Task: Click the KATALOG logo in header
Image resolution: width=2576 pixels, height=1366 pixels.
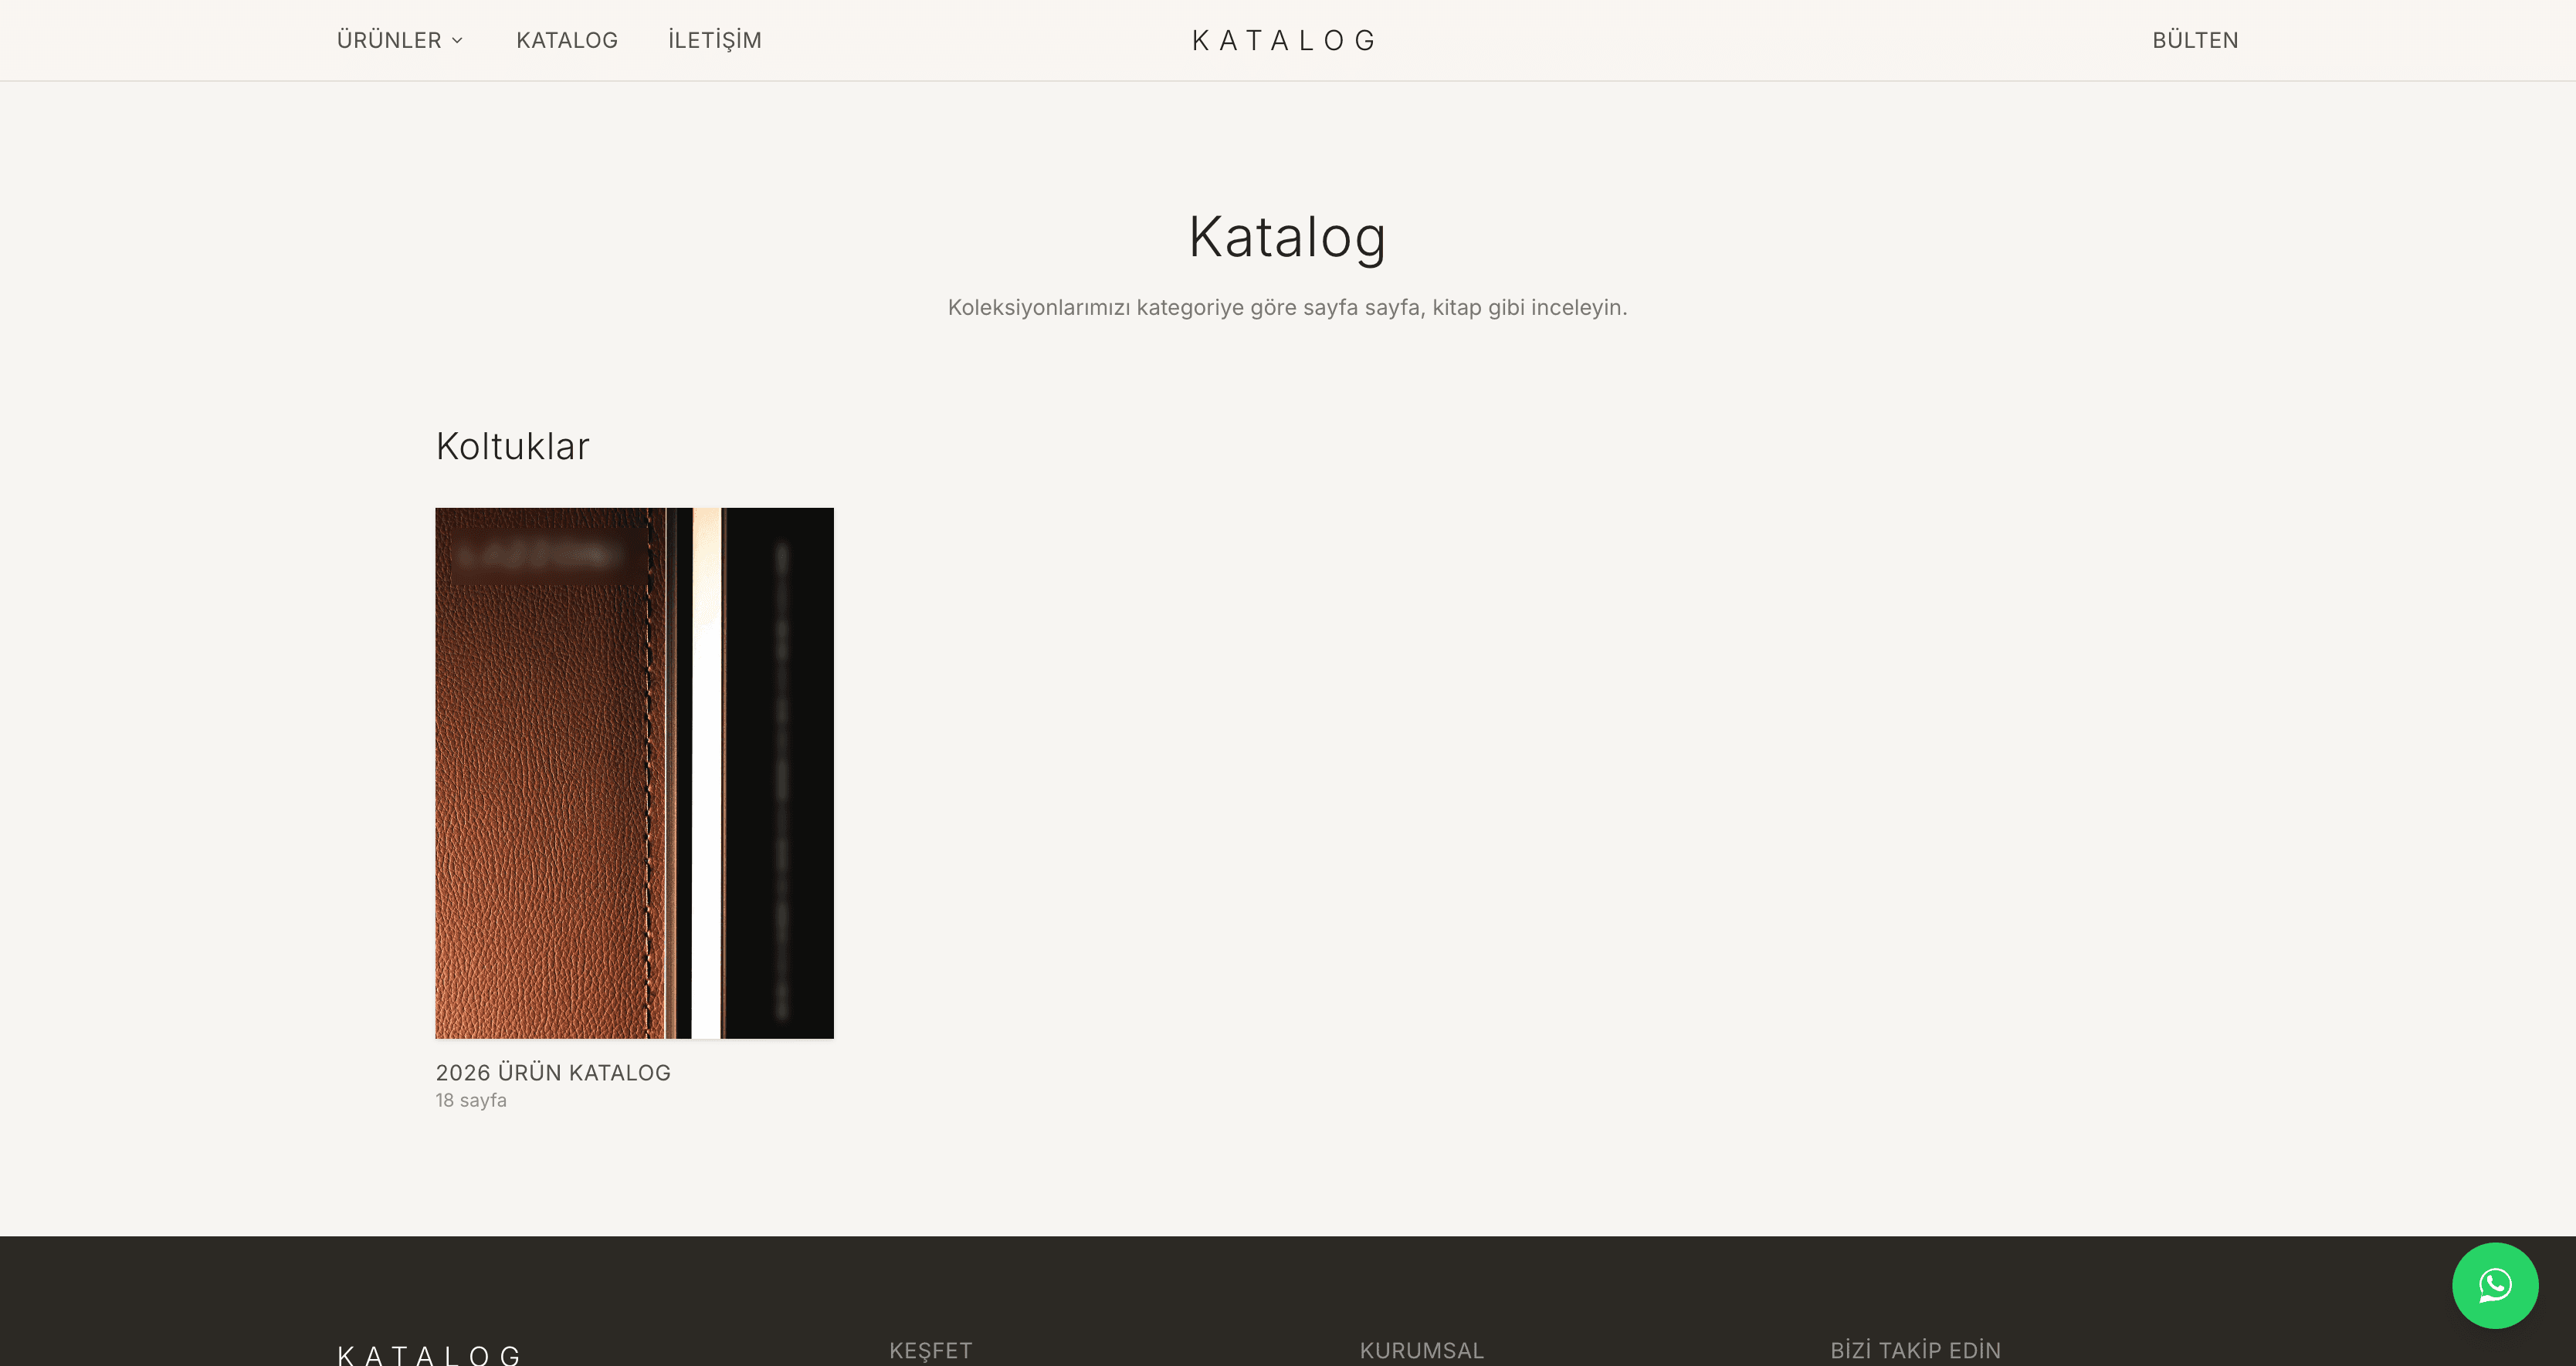Action: tap(1285, 40)
